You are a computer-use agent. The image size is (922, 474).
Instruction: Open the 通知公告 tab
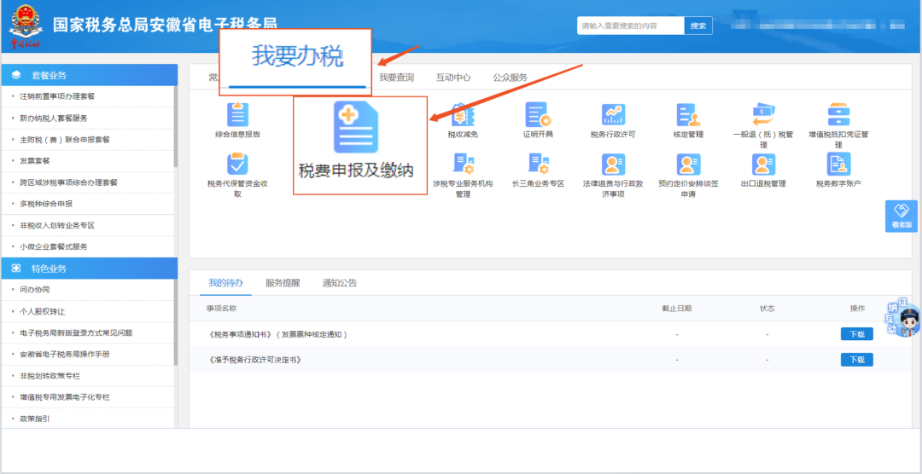339,282
